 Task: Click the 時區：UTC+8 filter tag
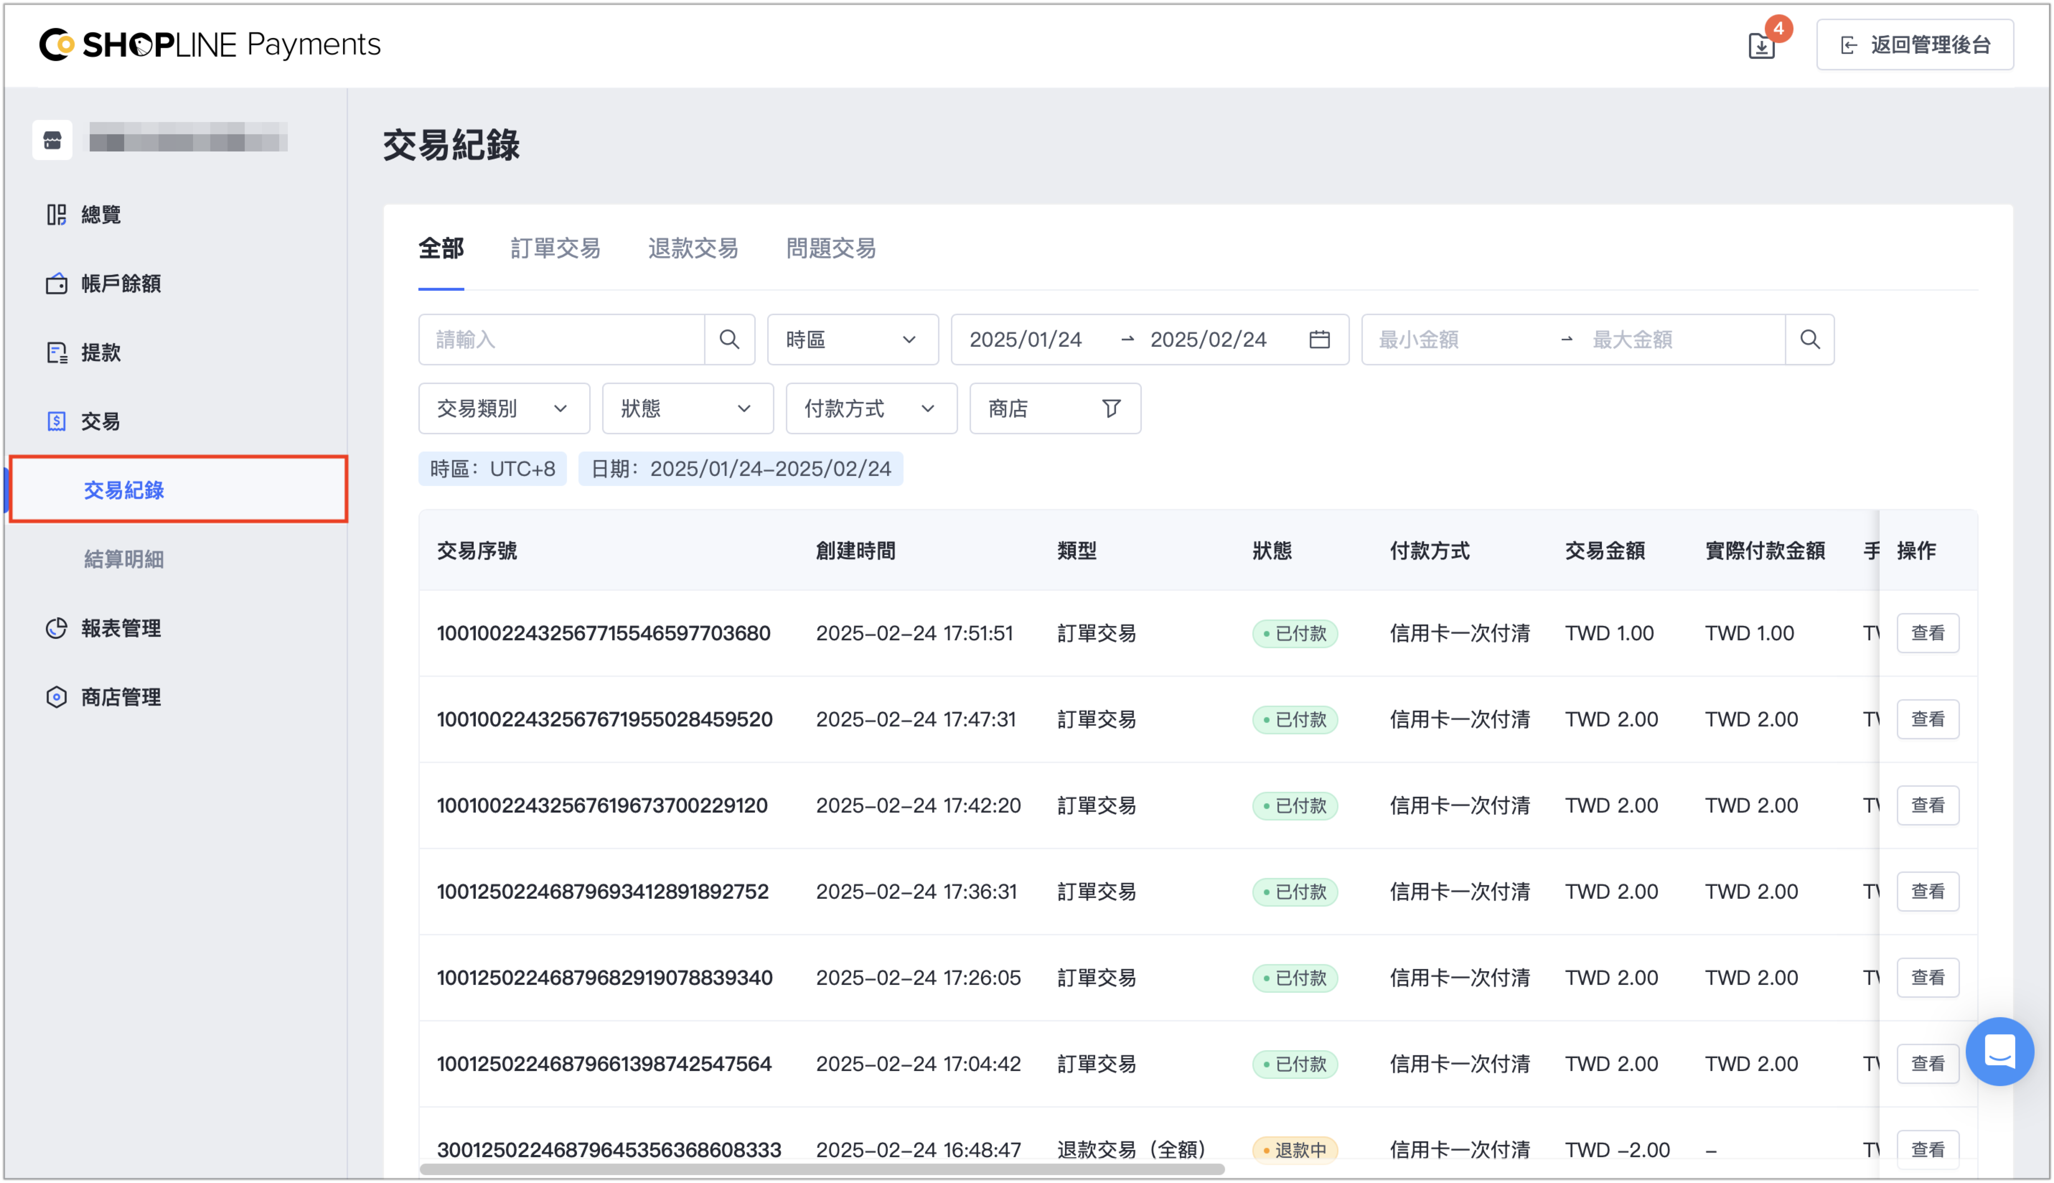492,469
